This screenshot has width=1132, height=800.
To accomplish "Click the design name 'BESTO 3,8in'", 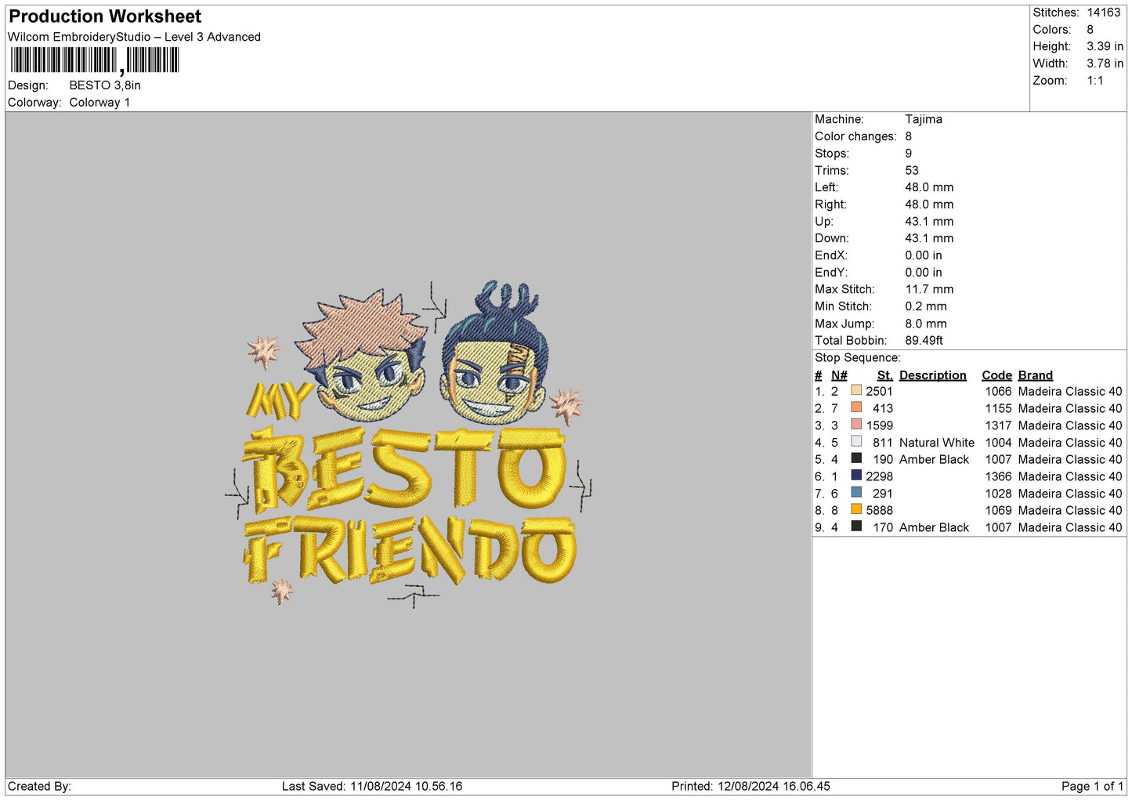I will coord(105,85).
